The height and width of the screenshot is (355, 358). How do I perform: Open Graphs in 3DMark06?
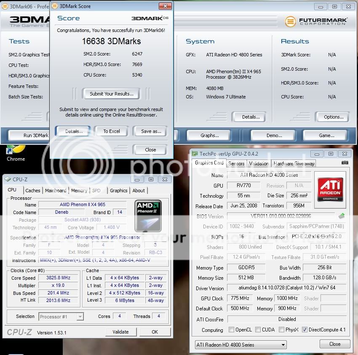click(x=209, y=135)
